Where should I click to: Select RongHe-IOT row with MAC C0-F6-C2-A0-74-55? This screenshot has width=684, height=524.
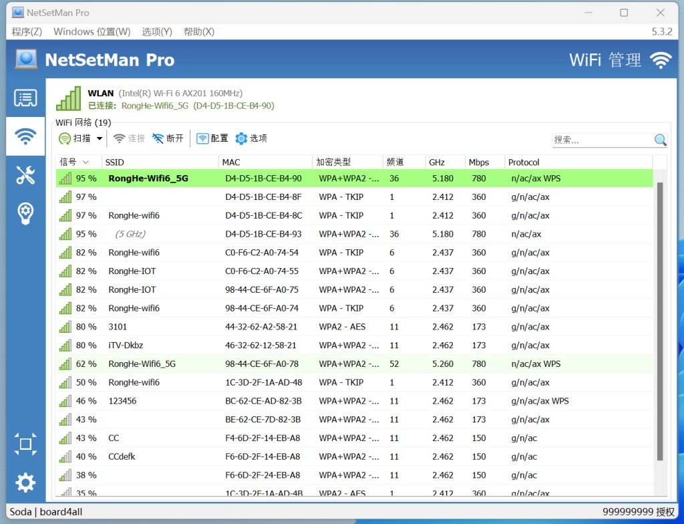[x=354, y=271]
